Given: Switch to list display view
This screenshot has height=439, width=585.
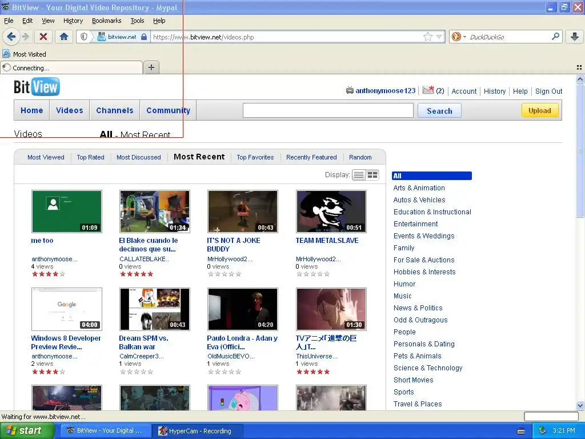Looking at the screenshot, I should 359,175.
